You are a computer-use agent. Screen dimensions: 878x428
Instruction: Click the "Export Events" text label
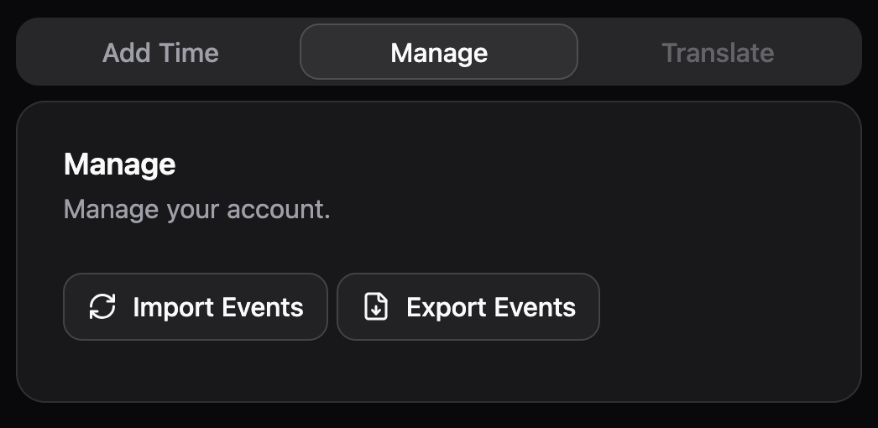point(491,307)
